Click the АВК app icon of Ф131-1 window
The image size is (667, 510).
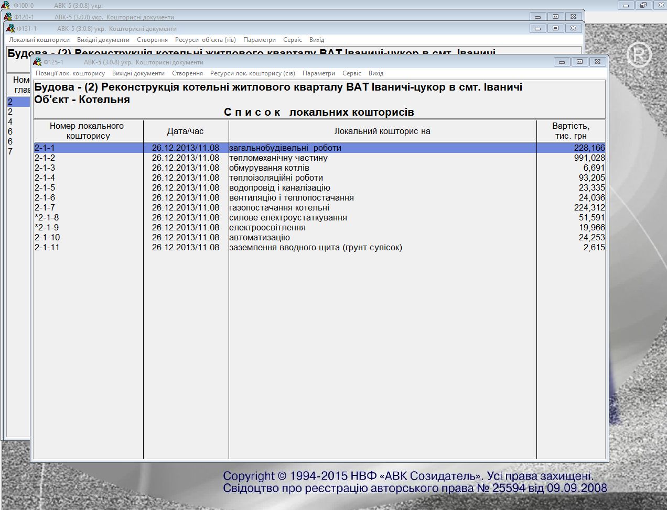[10, 28]
